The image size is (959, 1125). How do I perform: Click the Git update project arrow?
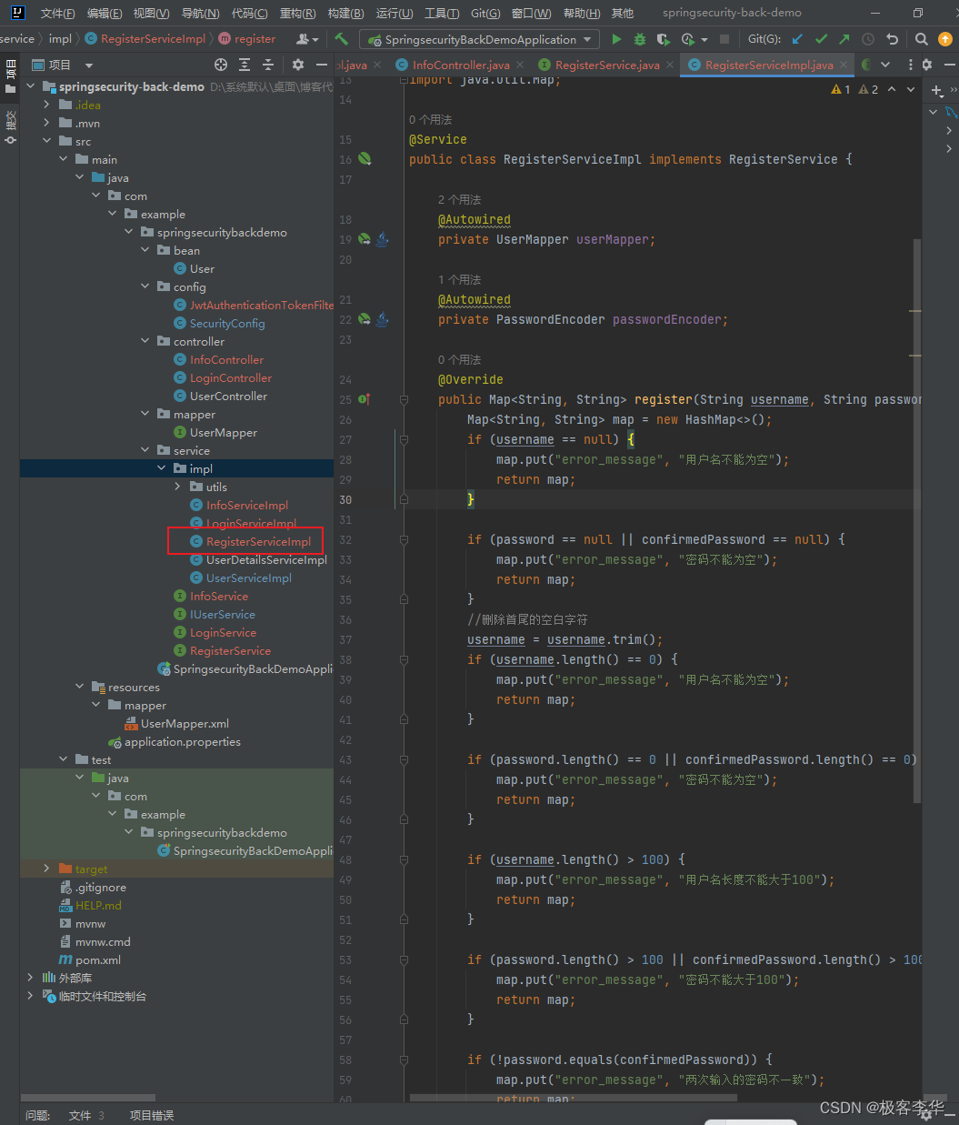(797, 39)
